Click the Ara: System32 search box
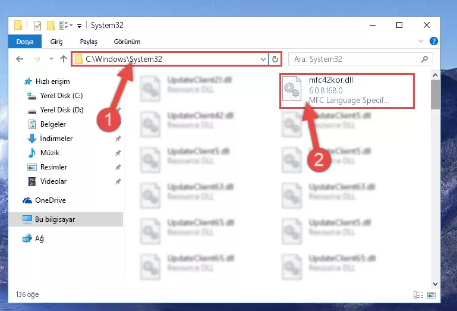Viewport: 457px width, 311px height. pyautogui.click(x=360, y=59)
